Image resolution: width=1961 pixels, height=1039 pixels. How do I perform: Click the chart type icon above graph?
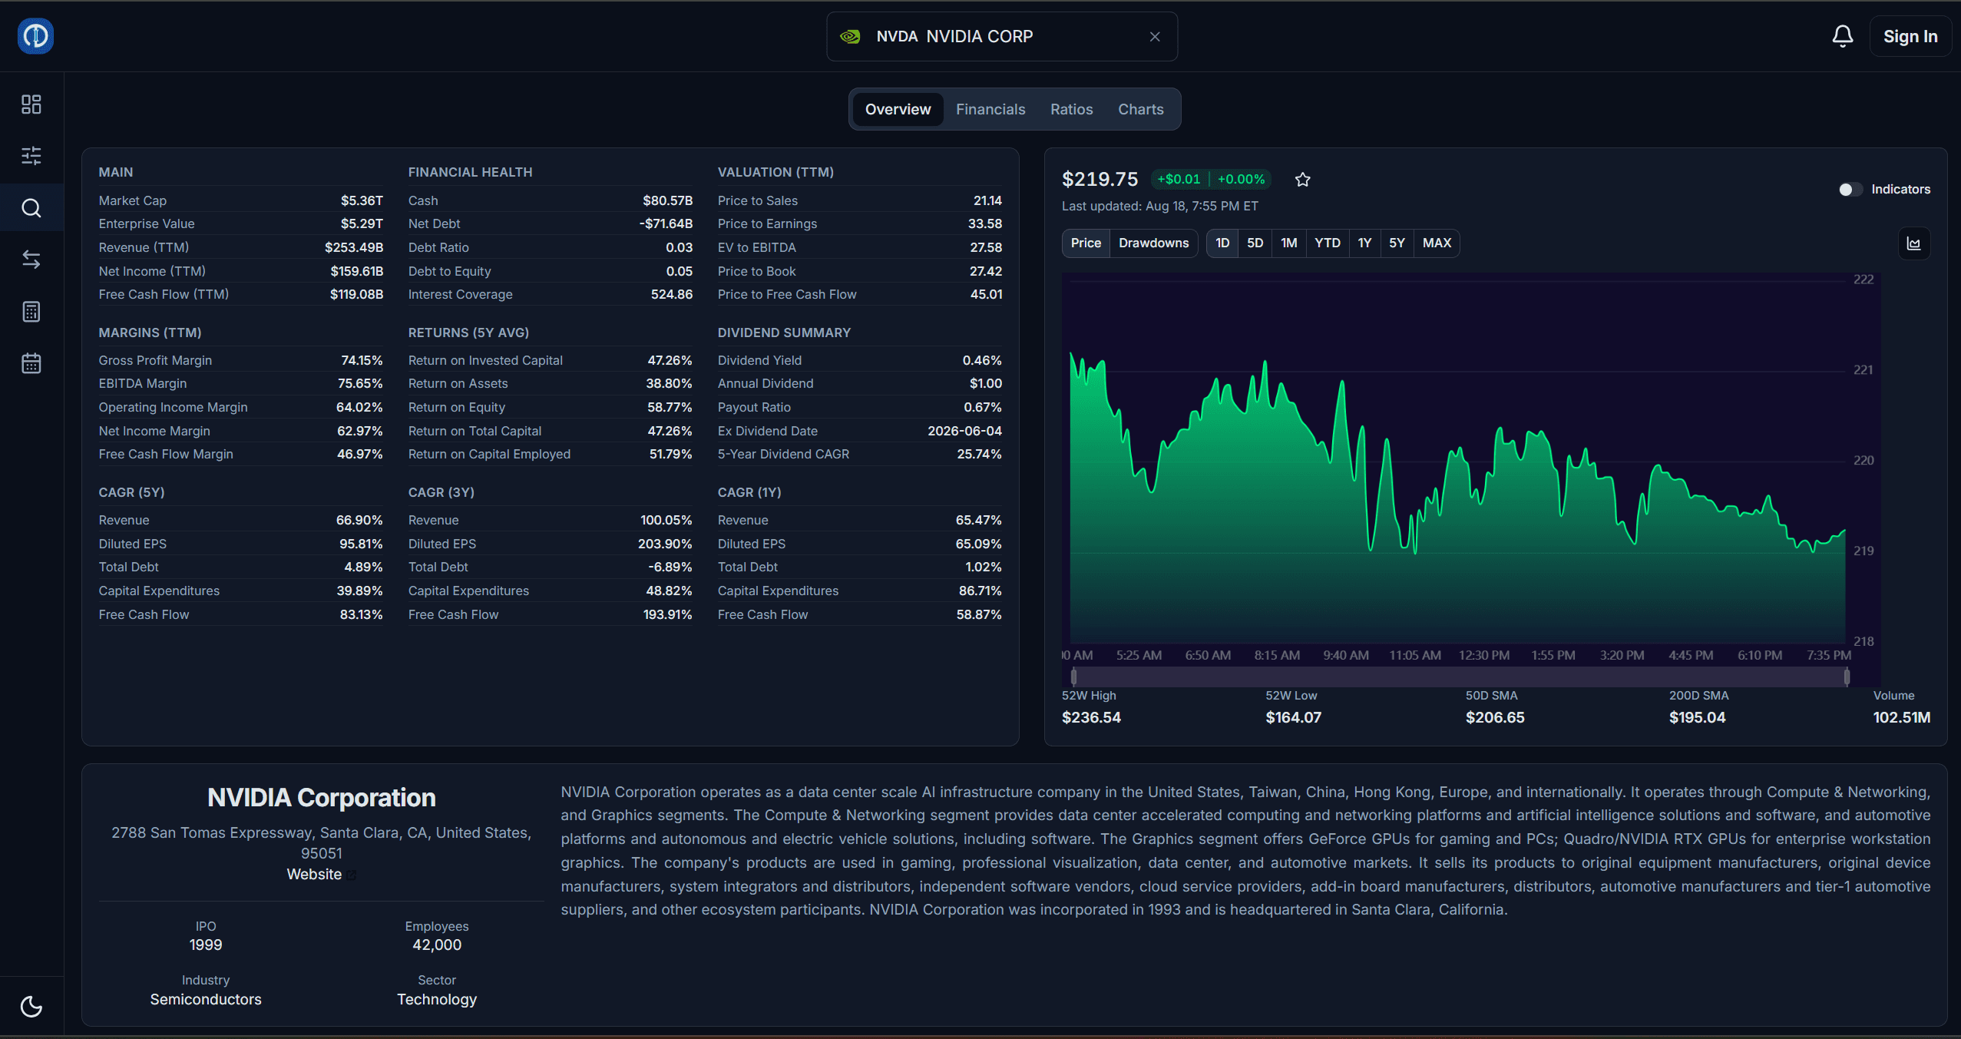tap(1914, 243)
